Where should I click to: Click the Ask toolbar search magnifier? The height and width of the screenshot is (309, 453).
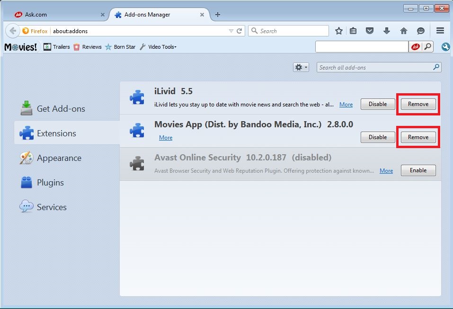coord(427,47)
